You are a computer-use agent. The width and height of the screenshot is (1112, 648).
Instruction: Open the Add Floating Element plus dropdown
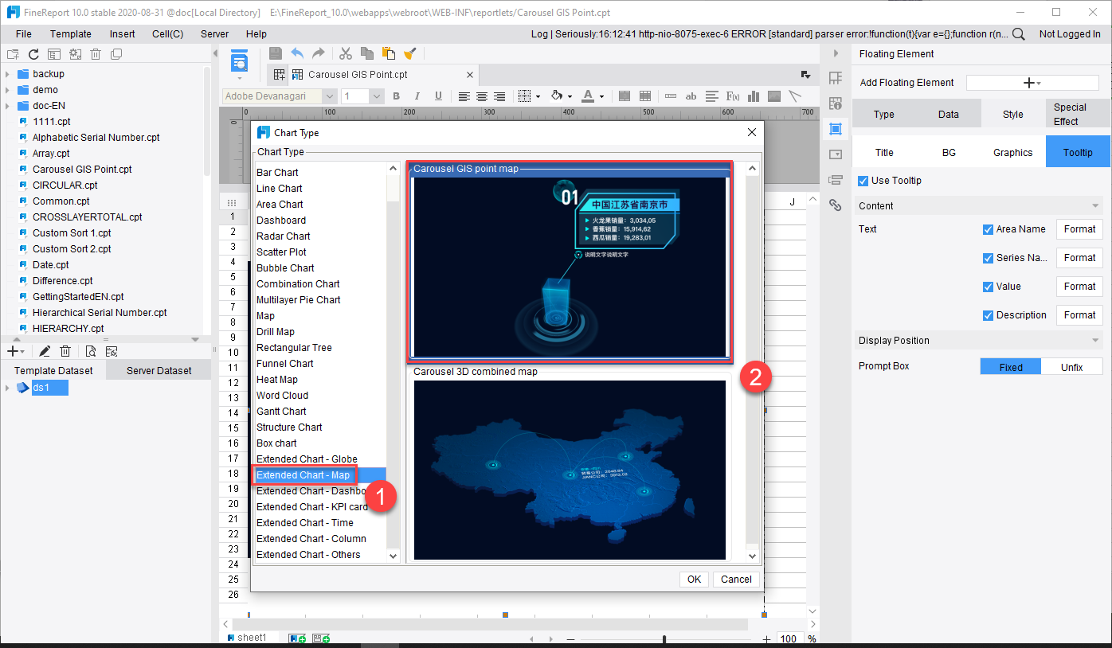1032,82
